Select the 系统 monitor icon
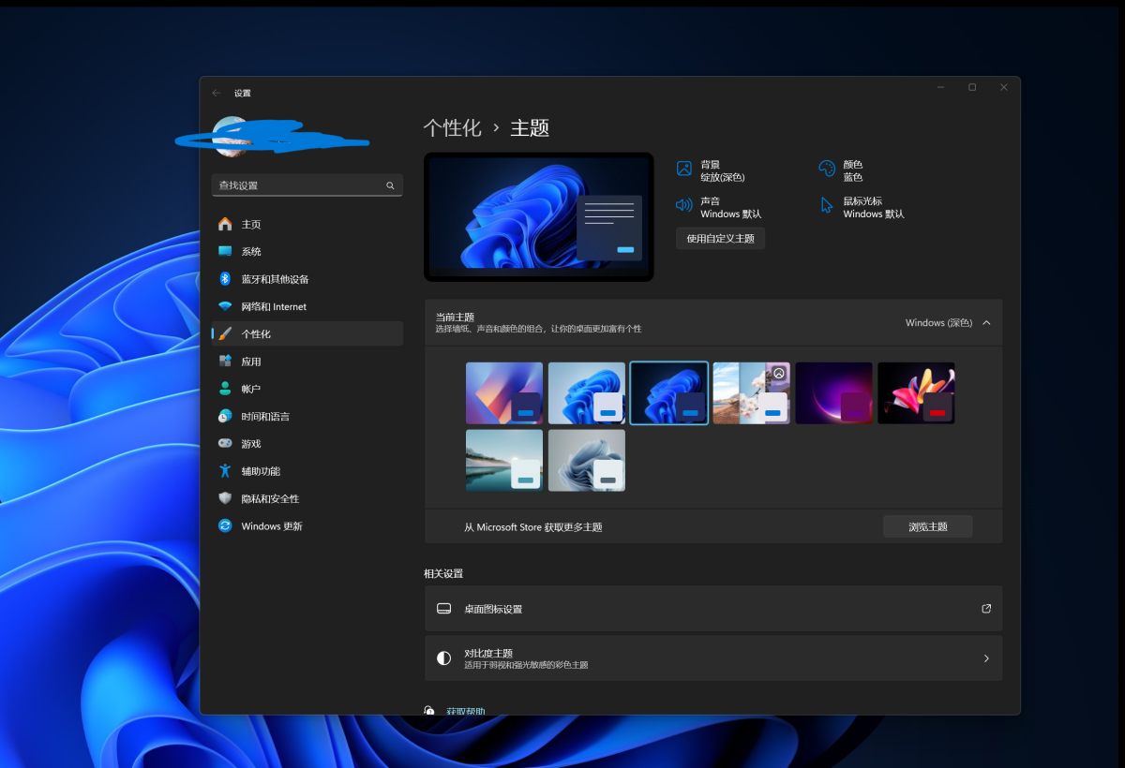 click(225, 251)
